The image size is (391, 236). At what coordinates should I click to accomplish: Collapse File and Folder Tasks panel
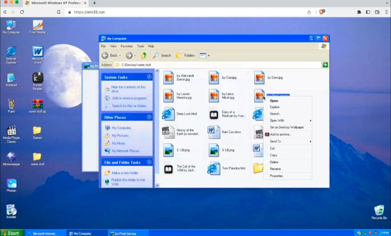click(x=149, y=162)
